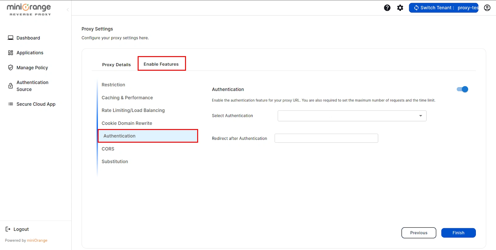Switch to the Enable Features tab
The image size is (496, 250).
point(161,64)
